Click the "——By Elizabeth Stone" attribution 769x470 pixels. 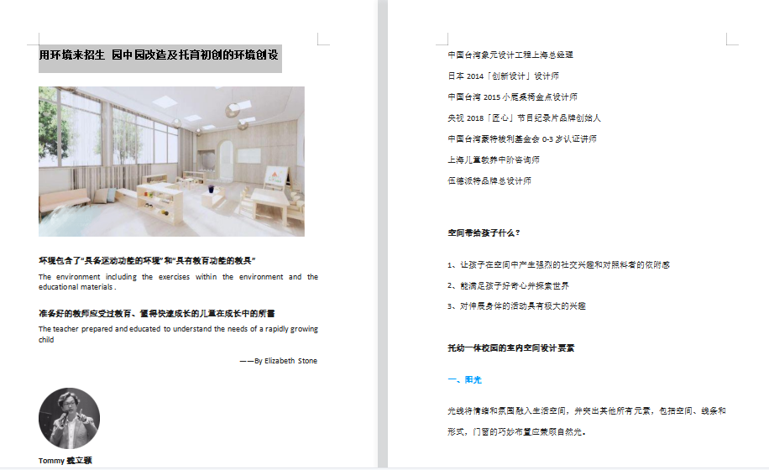(x=278, y=361)
